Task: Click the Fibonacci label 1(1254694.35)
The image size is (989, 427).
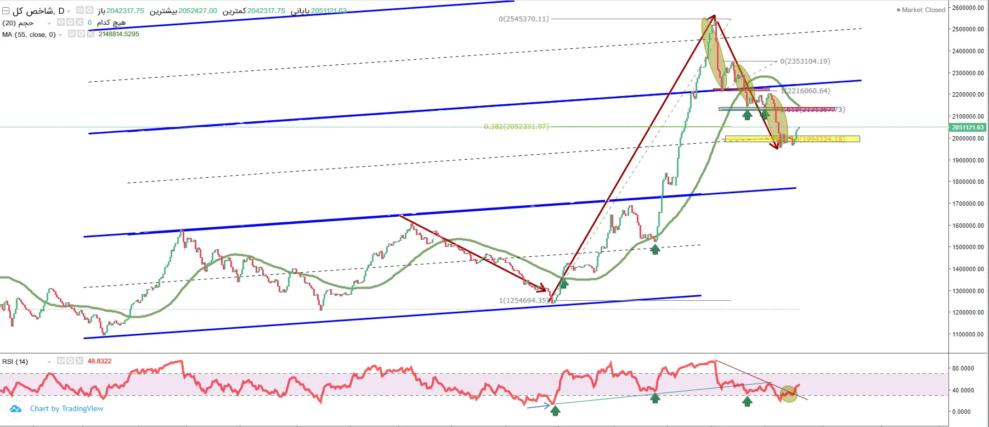Action: pos(523,301)
